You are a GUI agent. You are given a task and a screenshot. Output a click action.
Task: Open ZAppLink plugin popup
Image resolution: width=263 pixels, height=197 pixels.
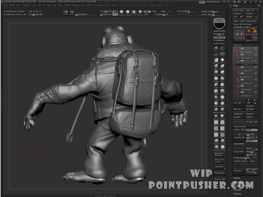tap(219, 167)
